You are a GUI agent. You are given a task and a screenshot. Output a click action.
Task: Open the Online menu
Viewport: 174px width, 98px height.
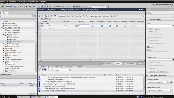(21, 4)
